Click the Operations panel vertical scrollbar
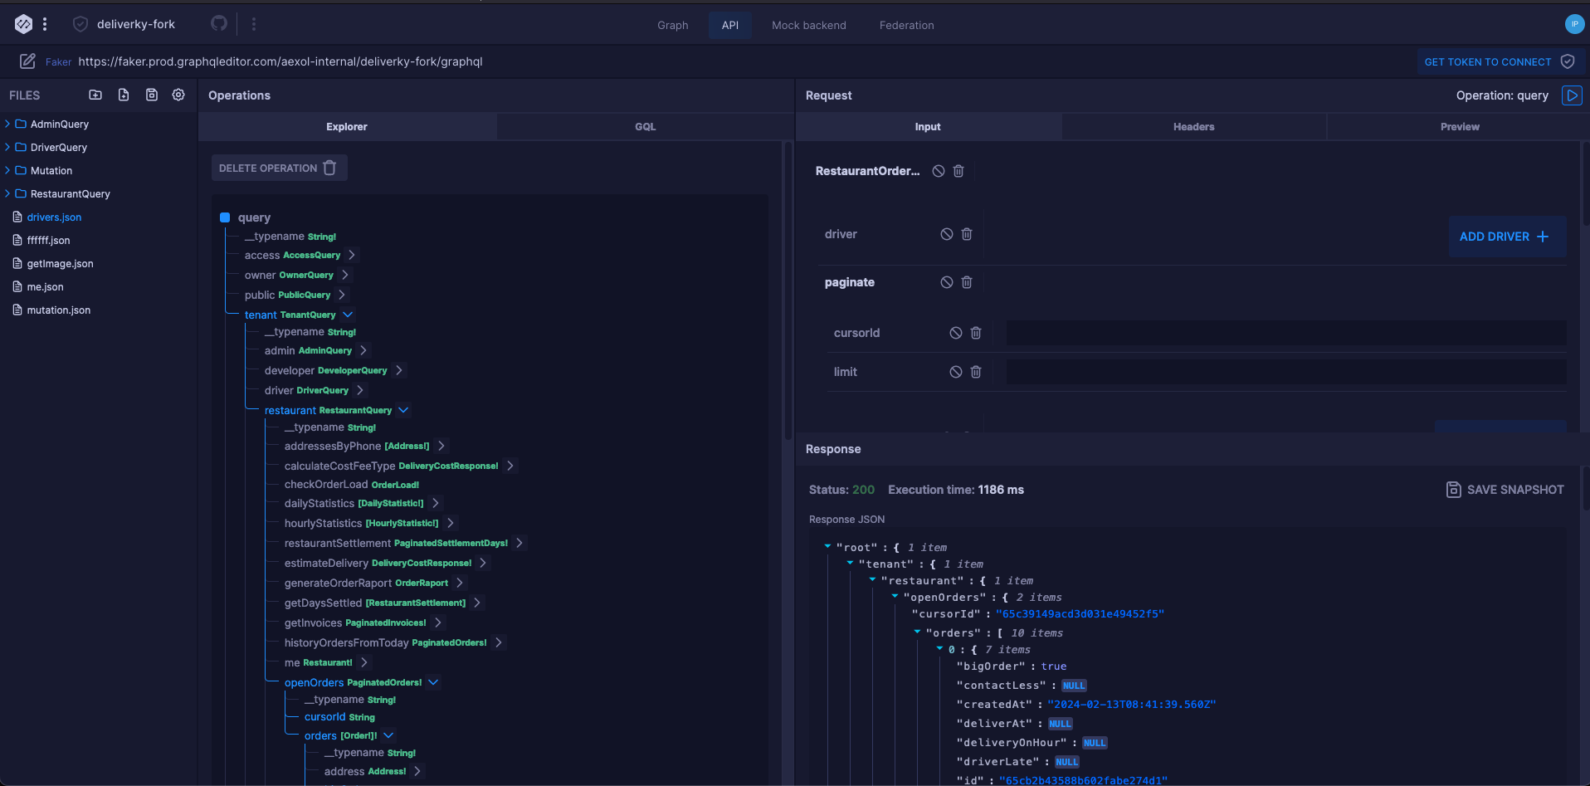 click(x=788, y=290)
